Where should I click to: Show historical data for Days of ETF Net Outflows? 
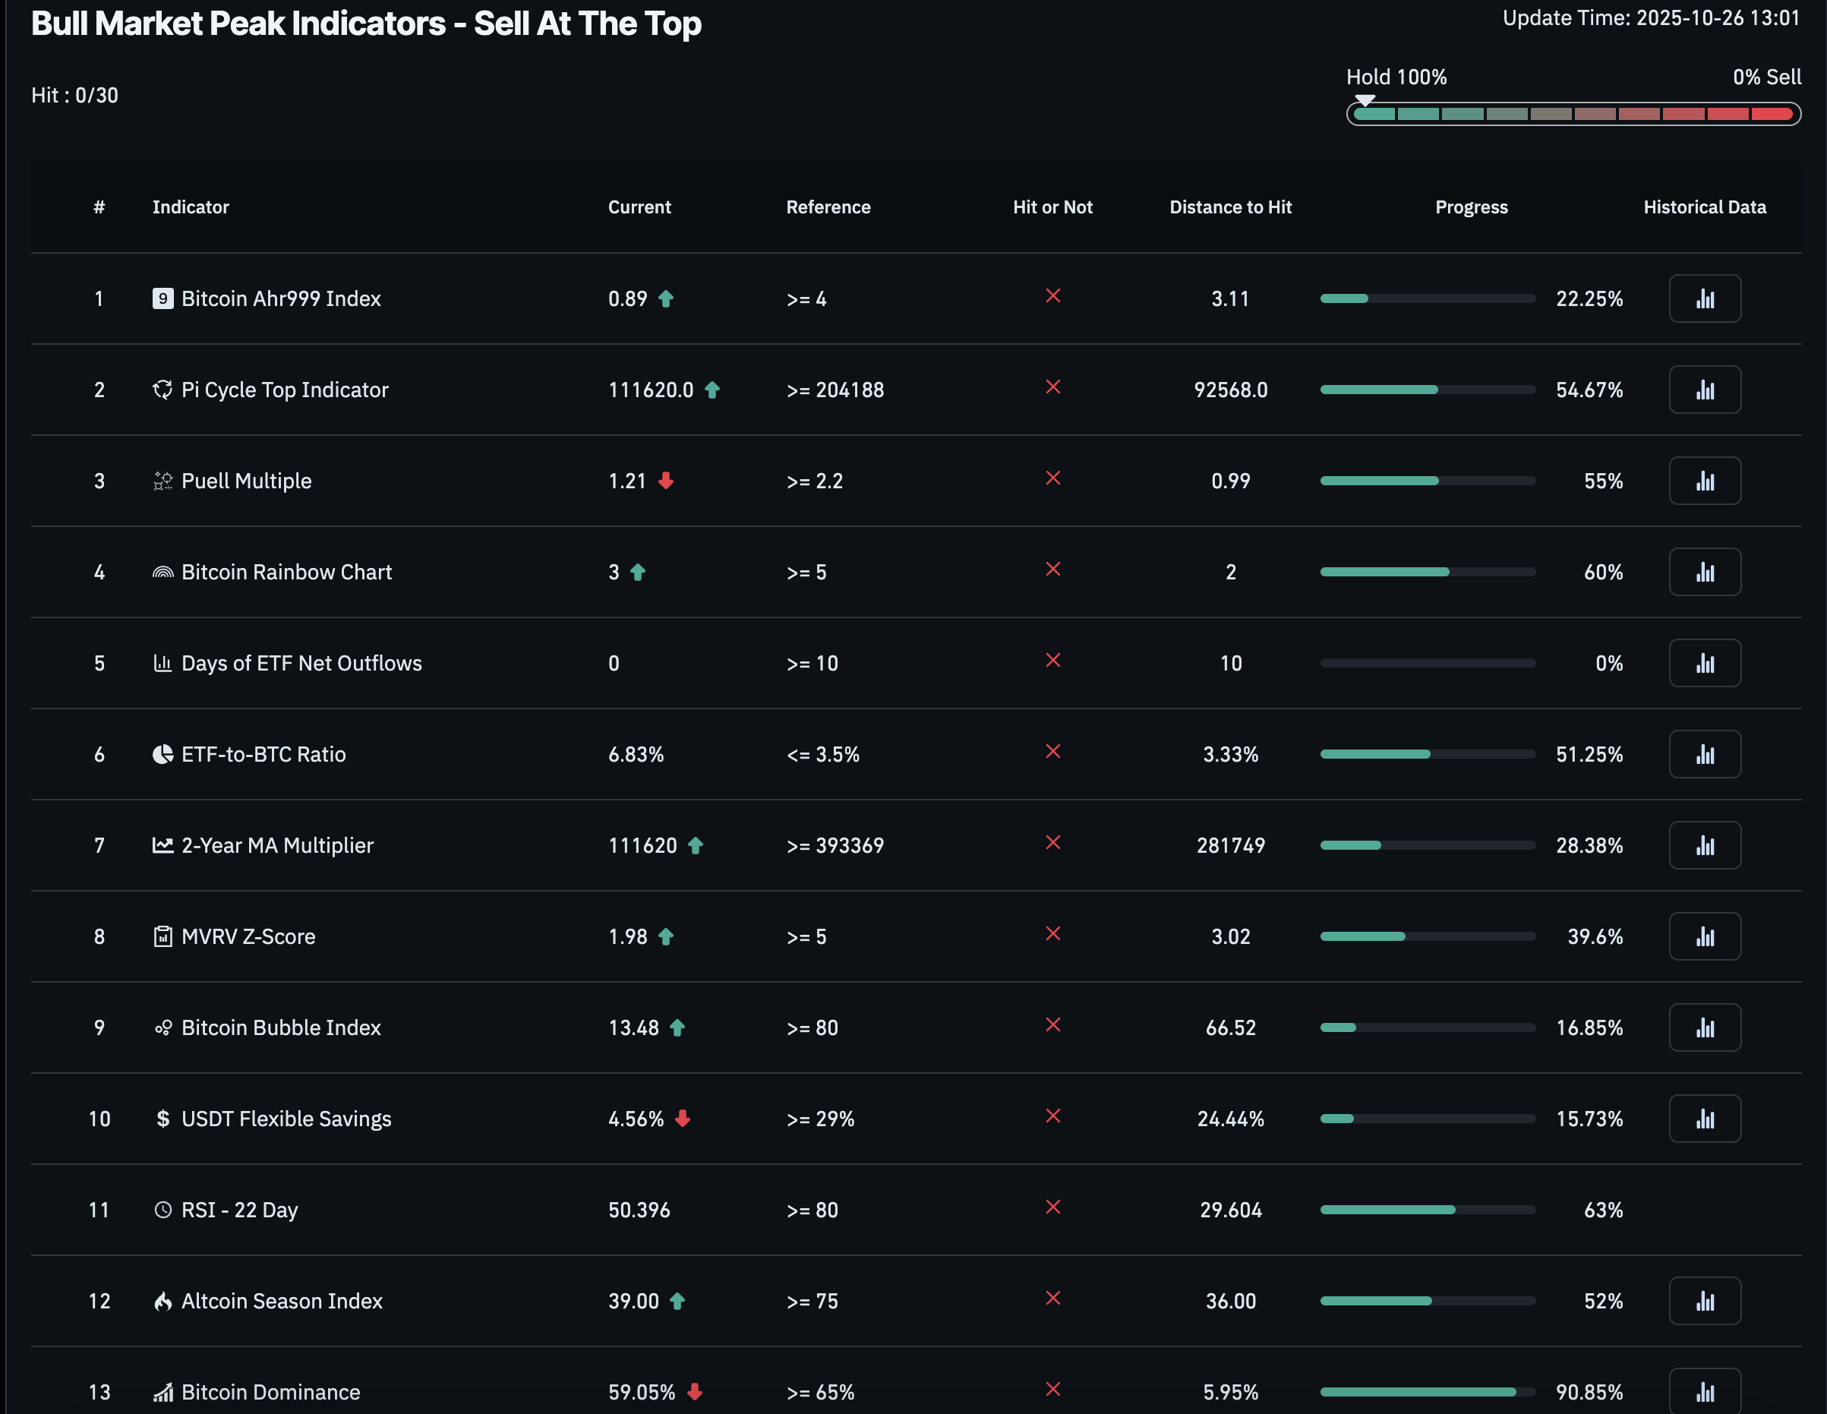point(1704,664)
